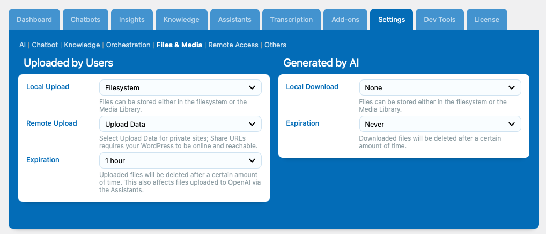View the License tab

(486, 19)
